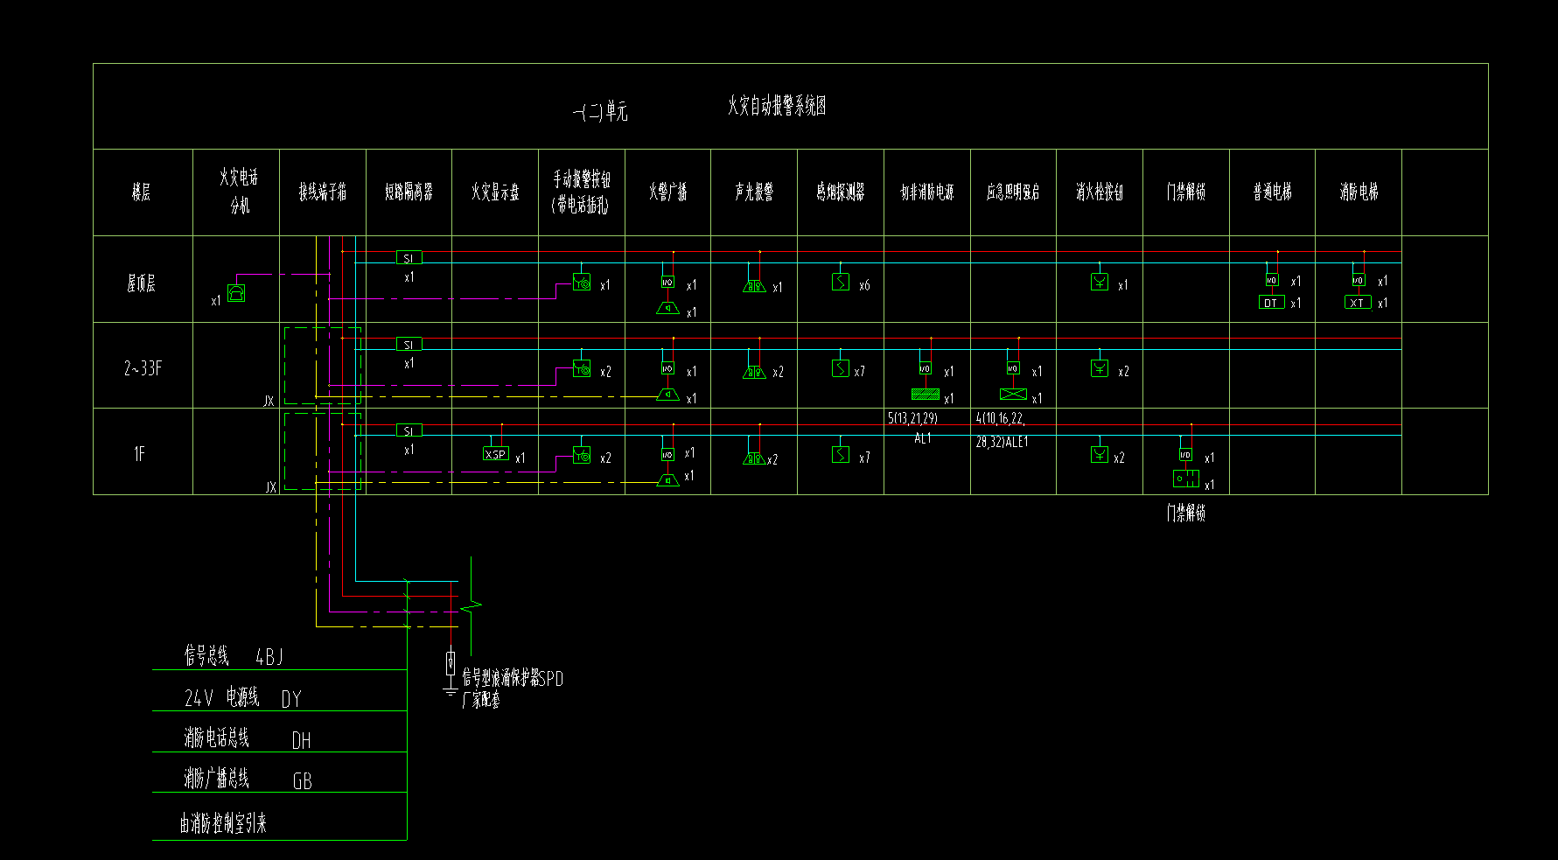Click the SI isolator box in 屋顶层 row
The width and height of the screenshot is (1558, 860).
[409, 258]
